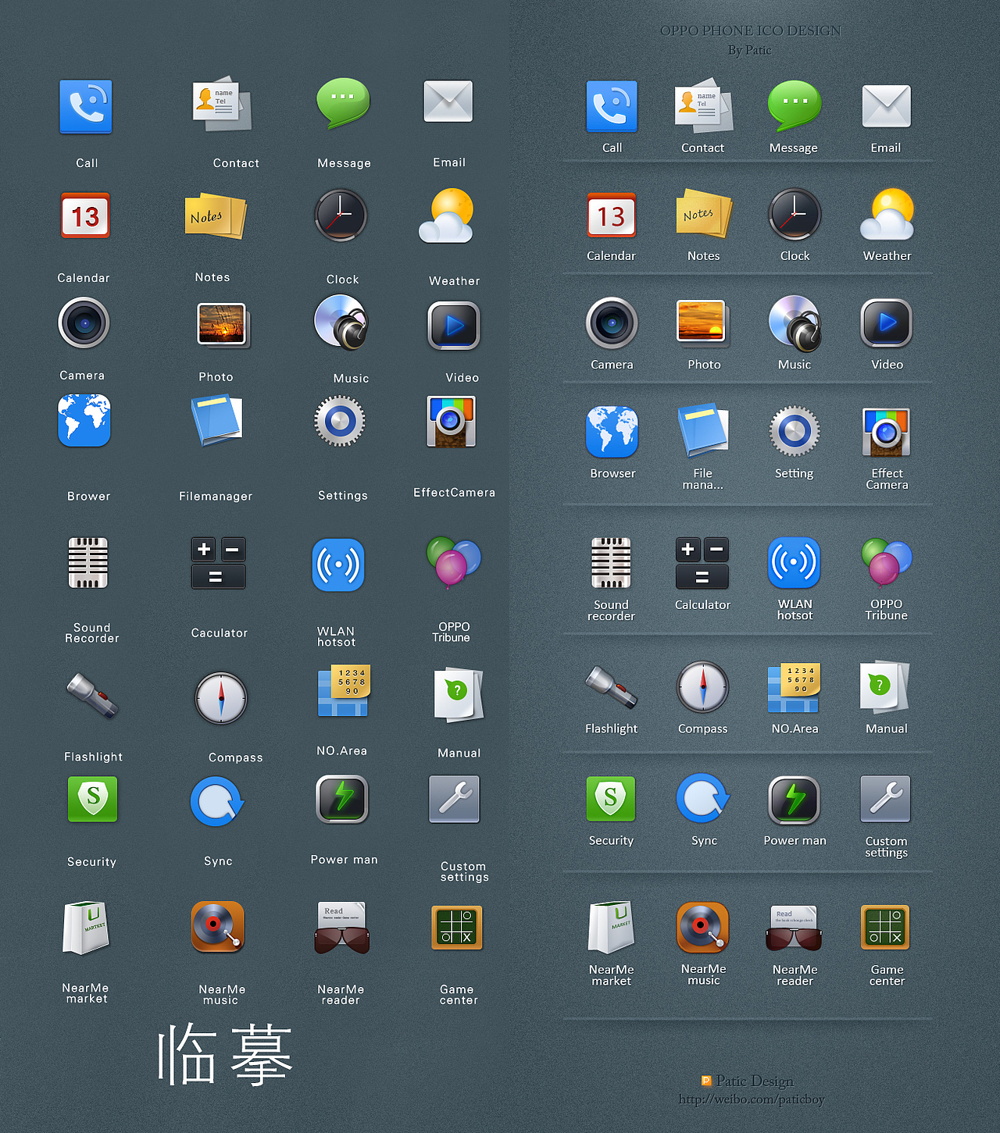This screenshot has width=1000, height=1133.
Task: Tap the blue Sync arrow icon in the 临摹 set
Action: coord(217,801)
